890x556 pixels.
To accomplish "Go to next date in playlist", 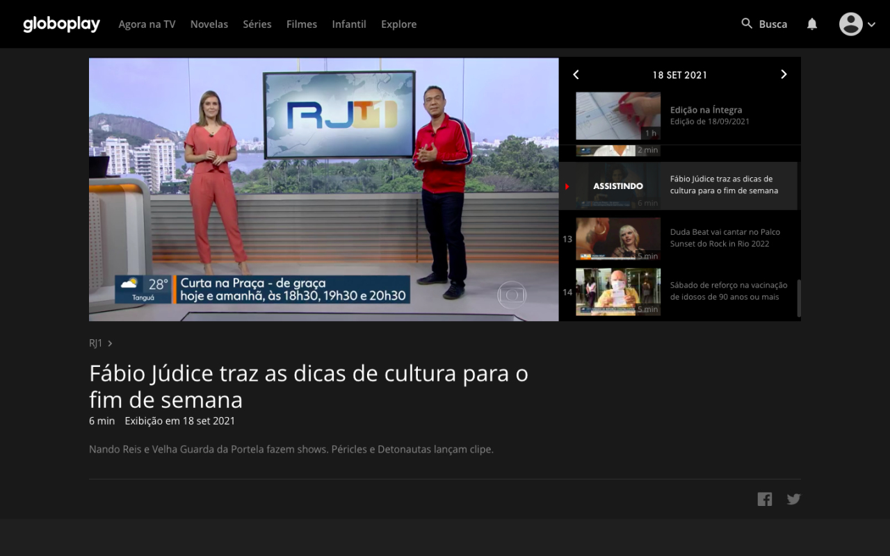I will pyautogui.click(x=784, y=74).
